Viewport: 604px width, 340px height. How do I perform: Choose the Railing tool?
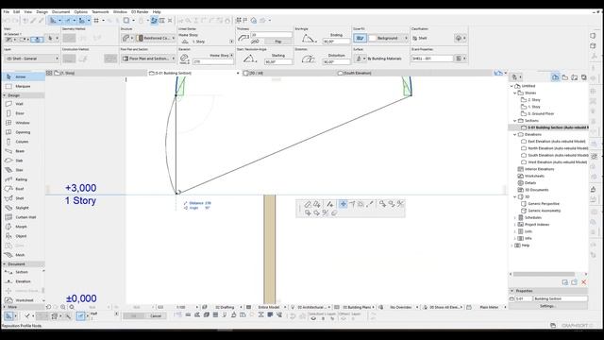click(x=23, y=179)
